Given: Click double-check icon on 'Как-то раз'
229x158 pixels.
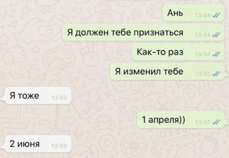Looking at the screenshot, I should [216, 55].
